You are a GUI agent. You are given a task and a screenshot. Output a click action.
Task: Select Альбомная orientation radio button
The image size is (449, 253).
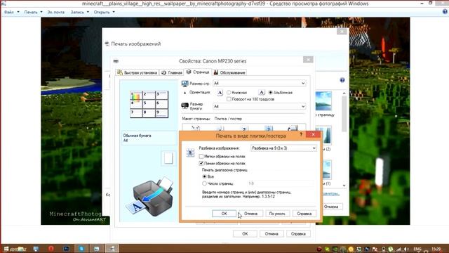(270, 92)
